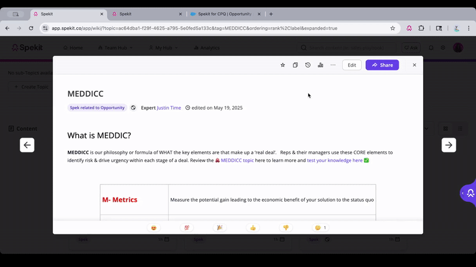Favorite this Spek with the star icon
Screen dimensions: 476x267
pos(283,65)
